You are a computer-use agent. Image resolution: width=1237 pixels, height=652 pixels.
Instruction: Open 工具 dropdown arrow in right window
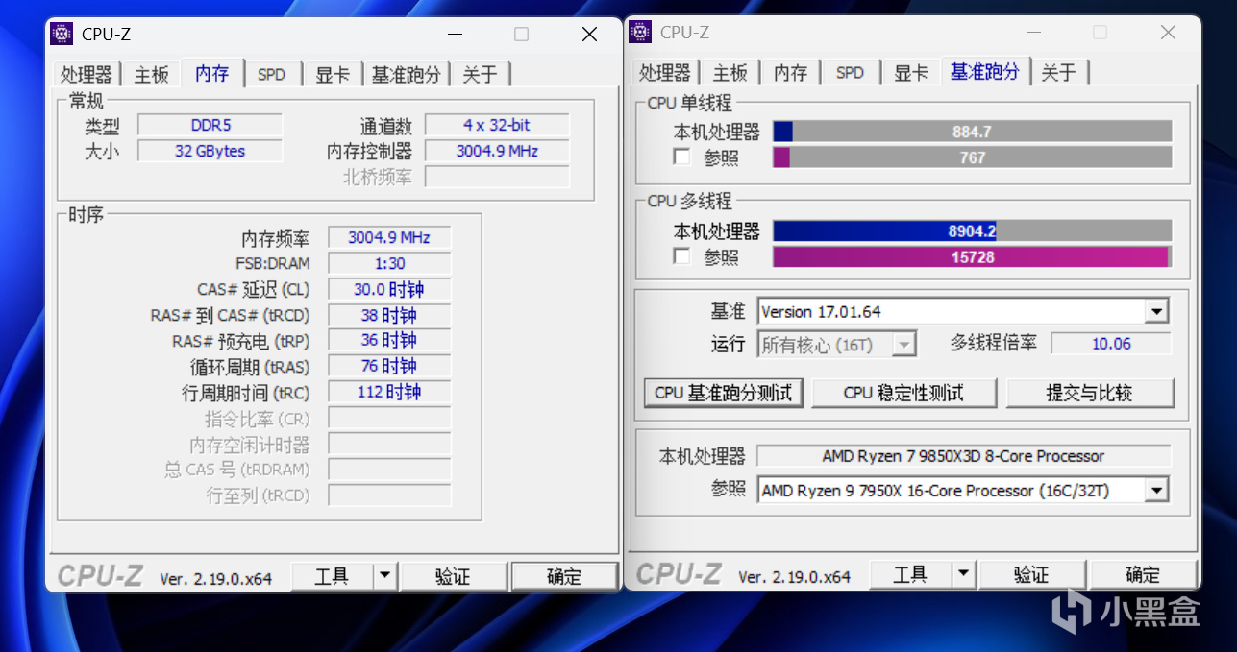click(963, 575)
